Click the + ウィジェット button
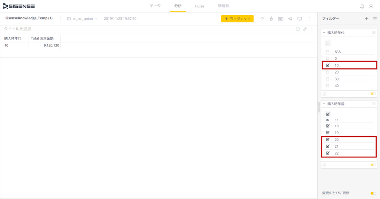Screen dimensions: 380x199 point(237,19)
